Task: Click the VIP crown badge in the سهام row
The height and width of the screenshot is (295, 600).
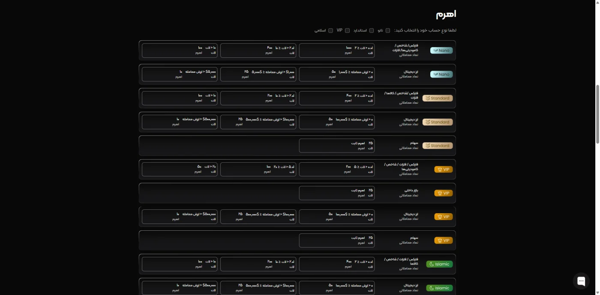Action: pos(444,241)
